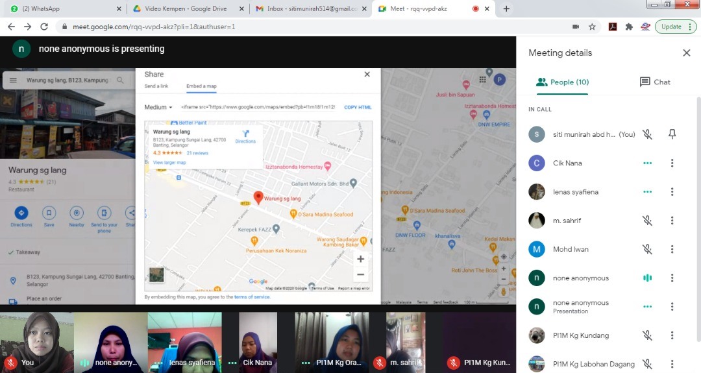Screen dimensions: 701x373
Task: Reload the Meet page
Action: click(44, 27)
